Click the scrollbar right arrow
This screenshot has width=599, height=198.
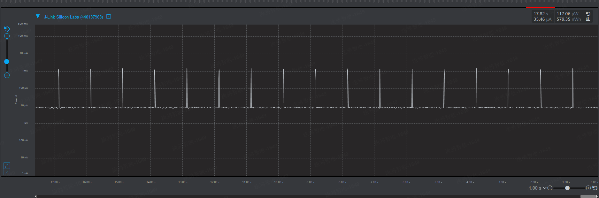tap(597, 196)
